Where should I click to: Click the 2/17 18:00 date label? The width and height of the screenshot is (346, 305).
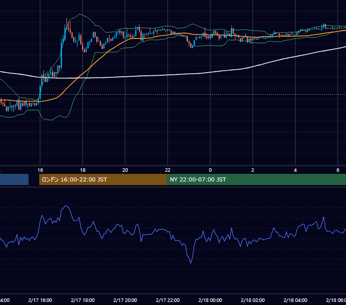pyautogui.click(x=82, y=300)
